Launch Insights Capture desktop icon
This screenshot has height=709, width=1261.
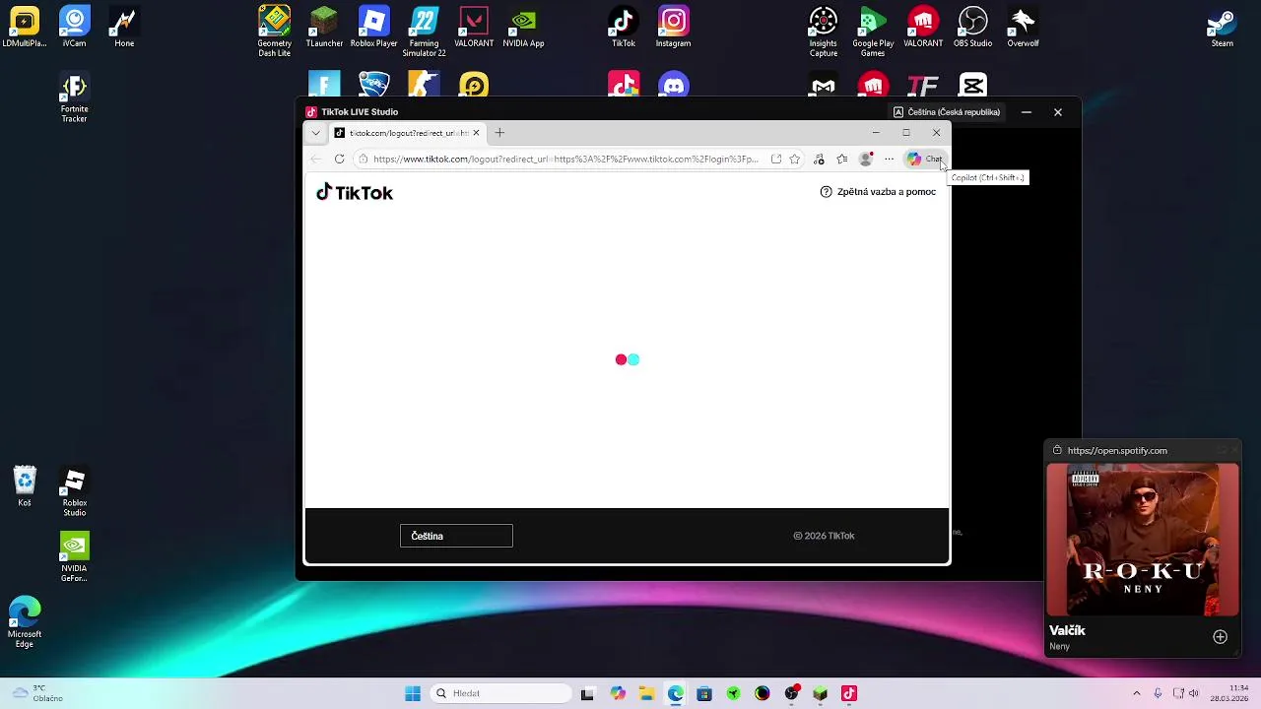point(824,32)
